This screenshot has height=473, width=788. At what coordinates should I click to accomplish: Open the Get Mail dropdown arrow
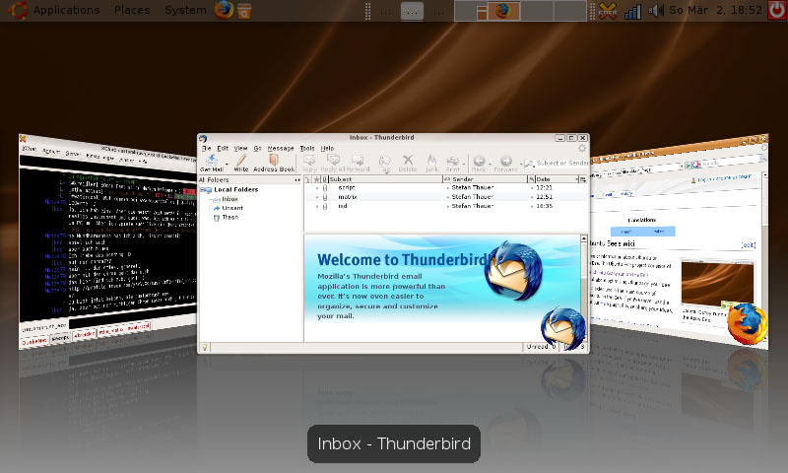(x=226, y=162)
